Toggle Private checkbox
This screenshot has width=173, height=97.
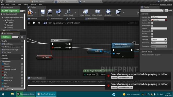[152, 34]
